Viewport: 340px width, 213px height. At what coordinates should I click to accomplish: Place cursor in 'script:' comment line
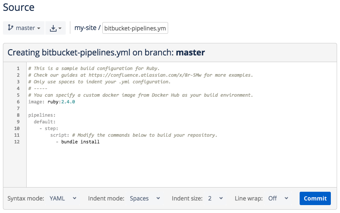134,135
